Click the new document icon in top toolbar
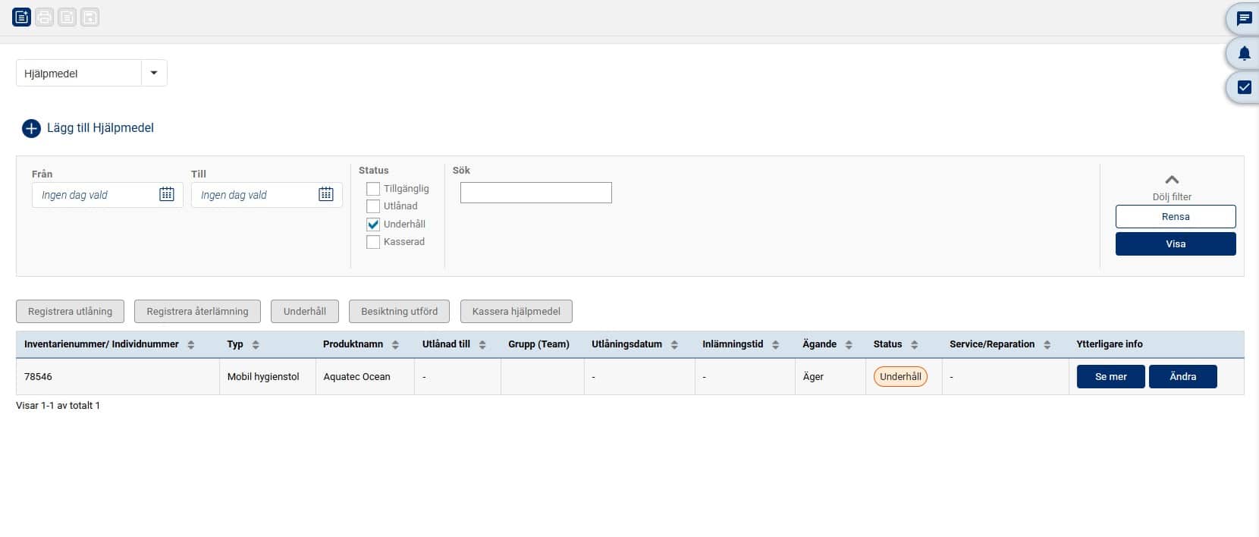The image size is (1259, 537). pyautogui.click(x=22, y=17)
